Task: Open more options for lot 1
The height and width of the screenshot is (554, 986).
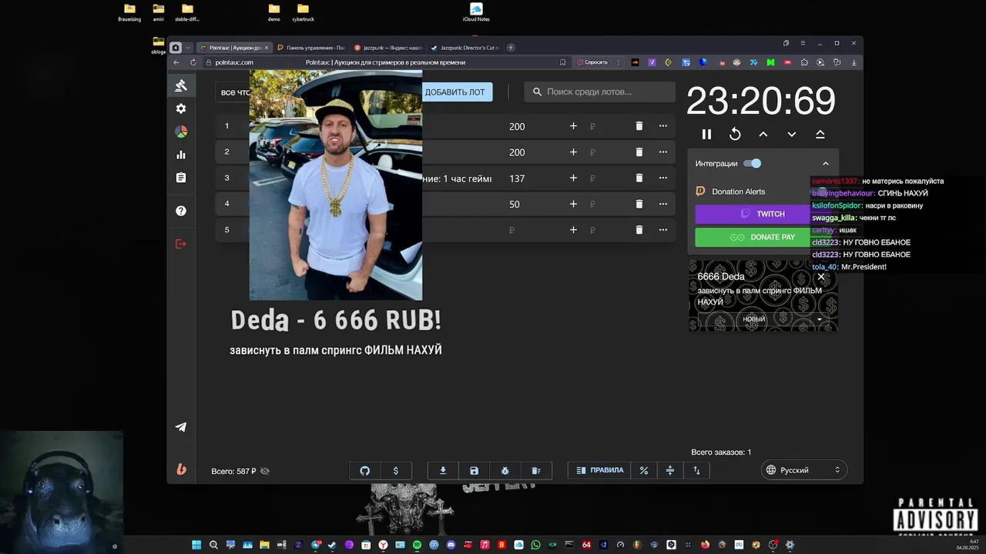Action: (662, 126)
